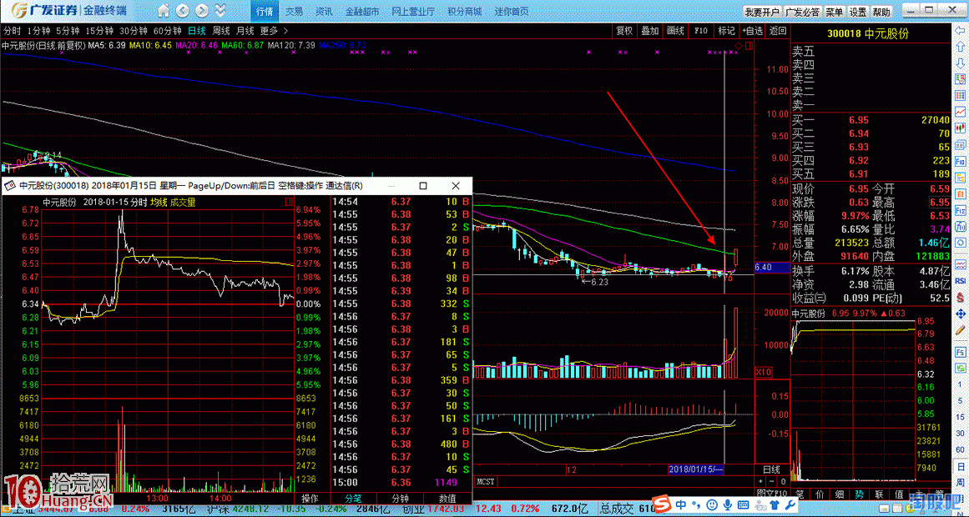
Task: Click the red square icon in minute popup
Action: coord(289,202)
